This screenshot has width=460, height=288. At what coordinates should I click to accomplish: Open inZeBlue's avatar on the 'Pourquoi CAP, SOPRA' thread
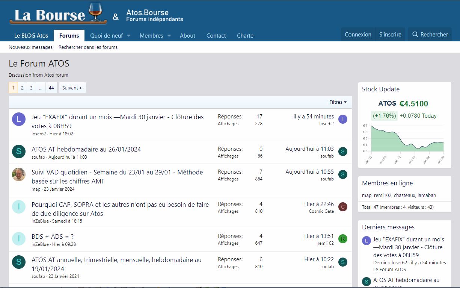[x=19, y=206]
